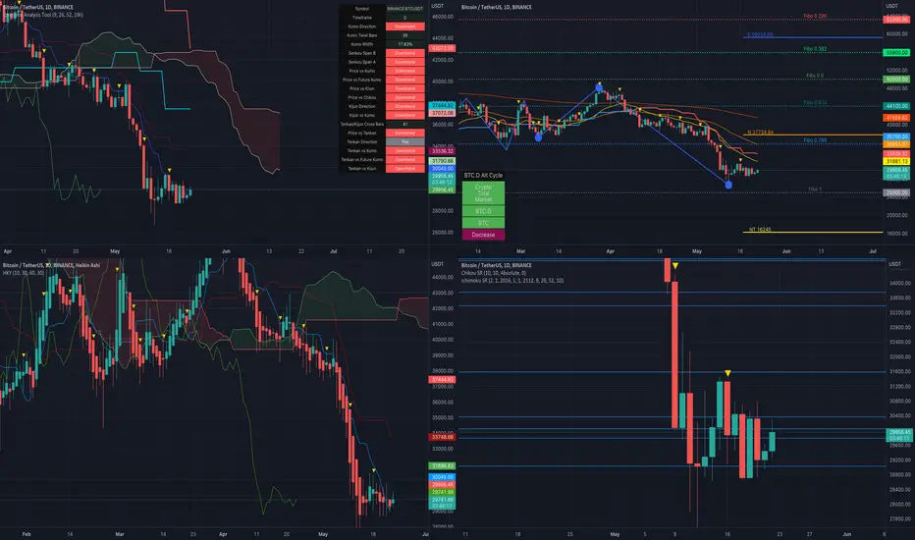Click the 31881.13 yellow price tag
The width and height of the screenshot is (915, 540).
pyautogui.click(x=897, y=161)
